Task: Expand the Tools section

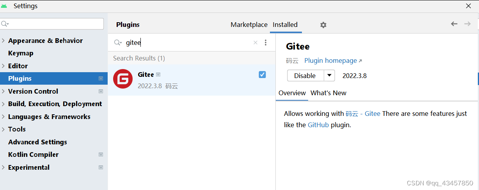Action: [x=4, y=129]
